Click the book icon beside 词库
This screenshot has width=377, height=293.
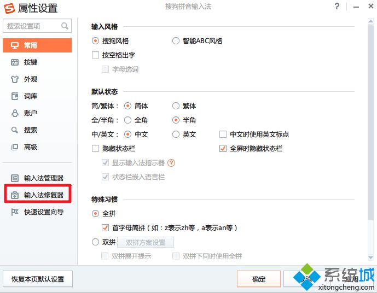(x=15, y=96)
